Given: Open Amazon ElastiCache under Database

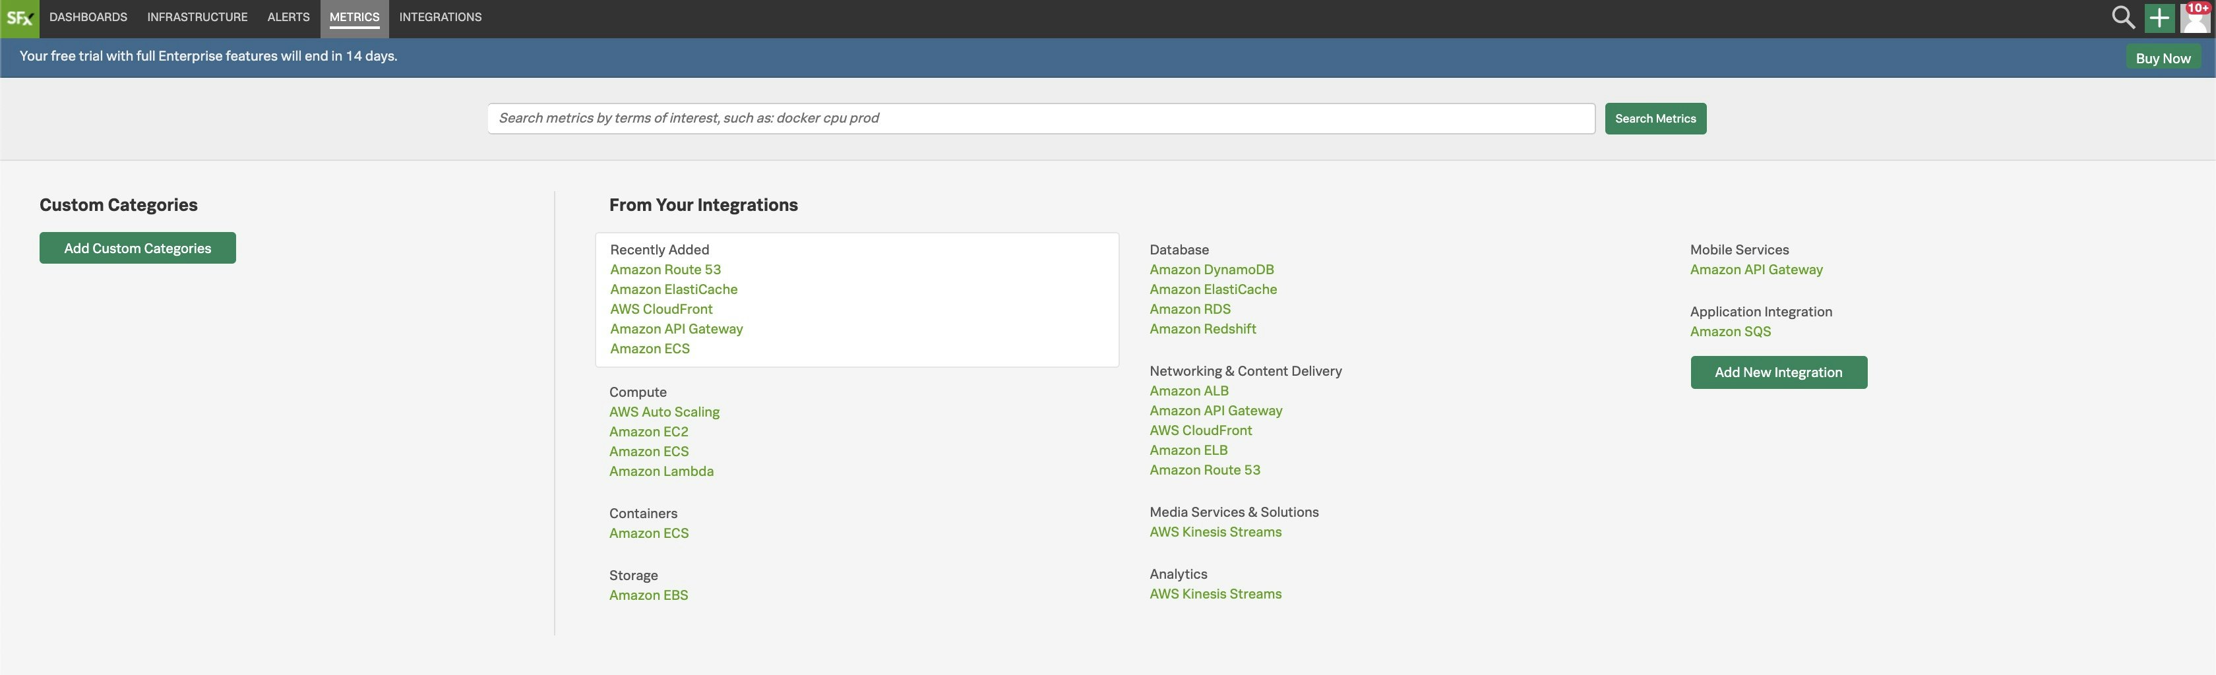Looking at the screenshot, I should [x=1213, y=289].
